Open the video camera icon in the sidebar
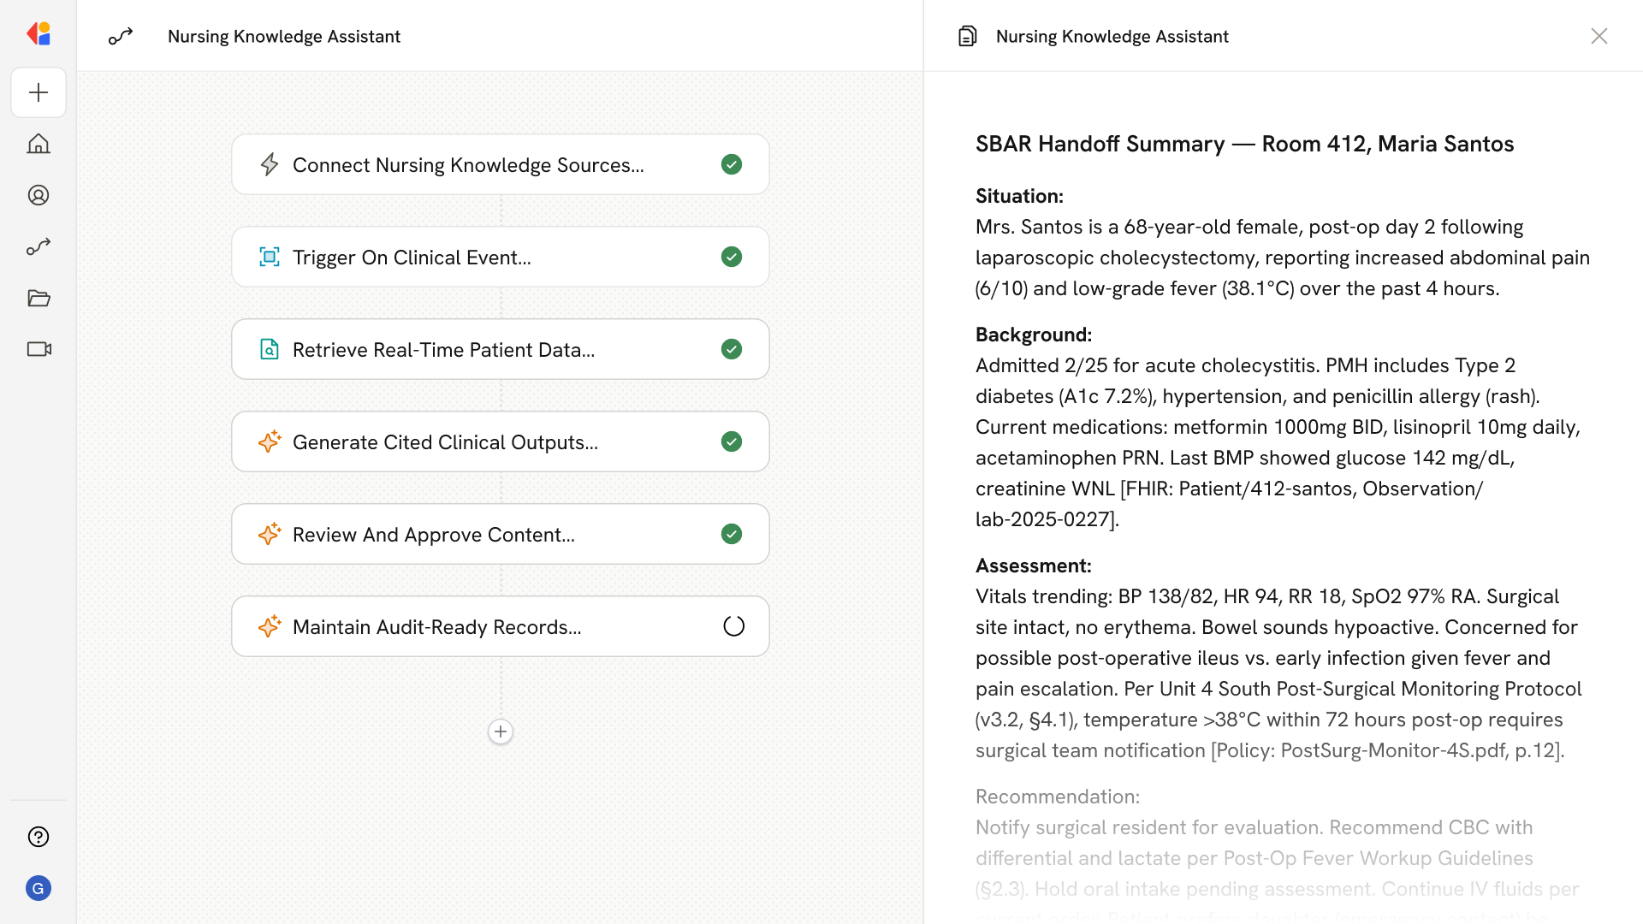The height and width of the screenshot is (924, 1643). 39,349
